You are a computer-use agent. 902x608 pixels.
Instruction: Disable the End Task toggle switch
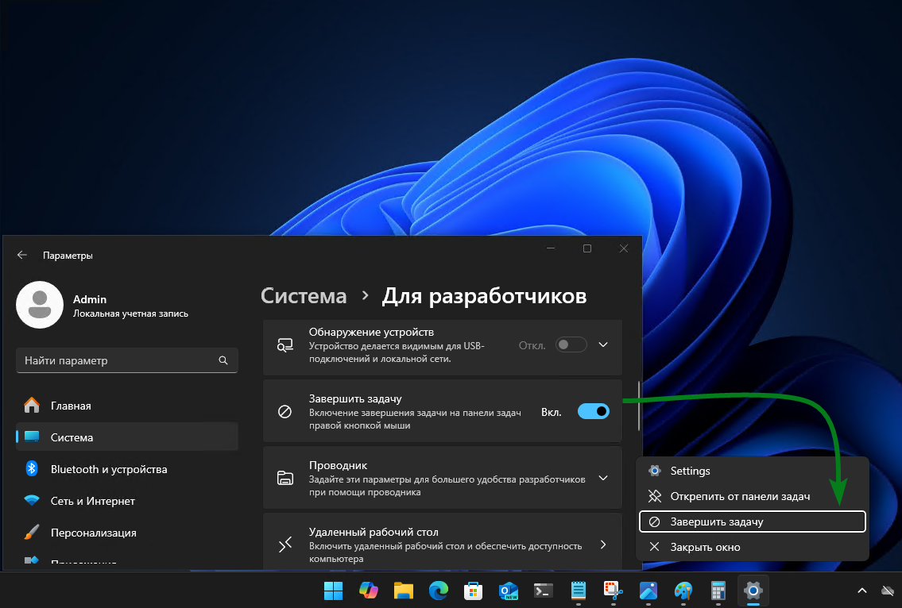[593, 411]
